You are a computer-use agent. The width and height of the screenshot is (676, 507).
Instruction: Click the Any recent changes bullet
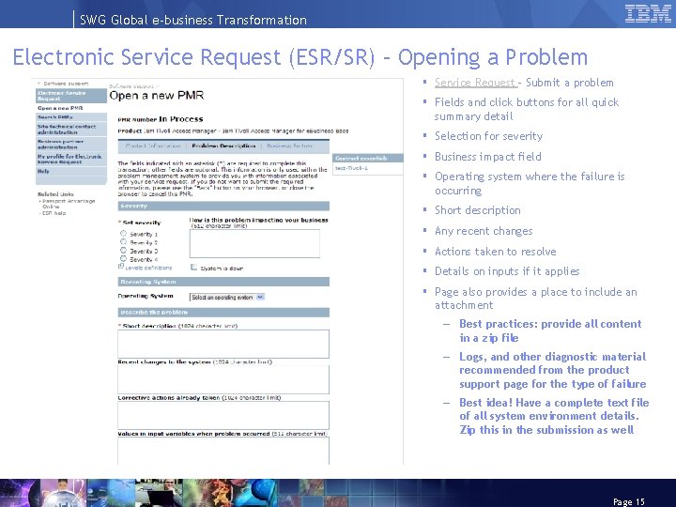coord(484,231)
